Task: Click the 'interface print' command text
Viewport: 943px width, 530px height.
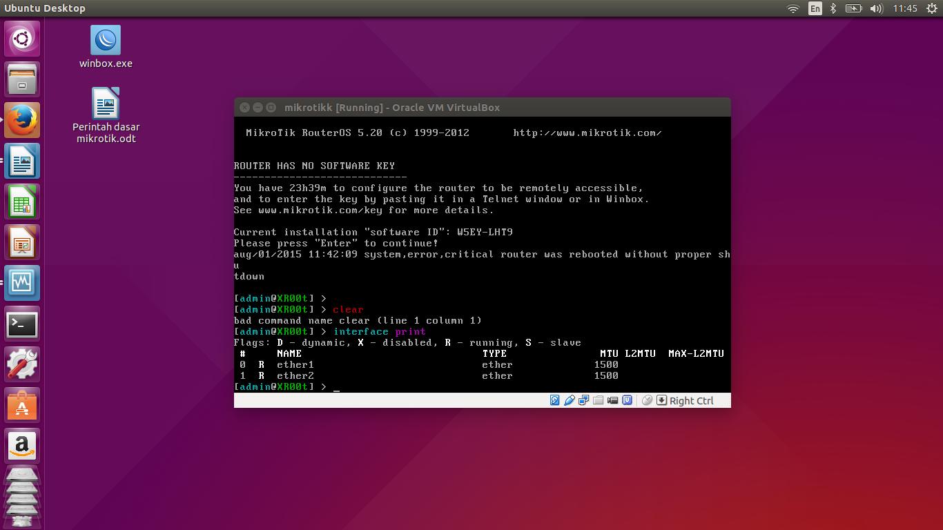Action: pos(380,331)
